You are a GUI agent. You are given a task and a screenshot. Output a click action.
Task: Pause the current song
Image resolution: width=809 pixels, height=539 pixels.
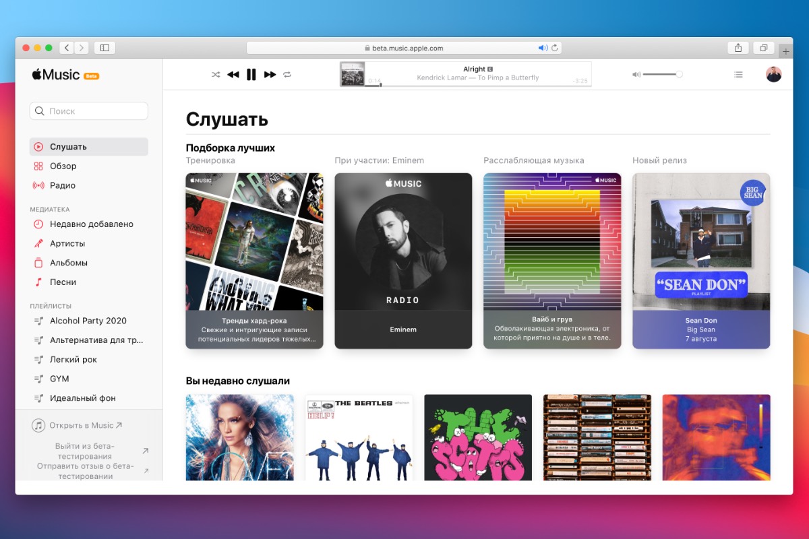coord(251,75)
